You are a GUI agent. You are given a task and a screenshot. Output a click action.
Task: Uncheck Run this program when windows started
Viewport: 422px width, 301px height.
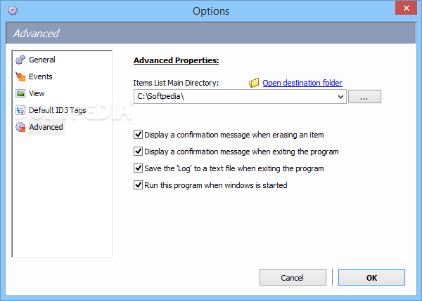[138, 185]
